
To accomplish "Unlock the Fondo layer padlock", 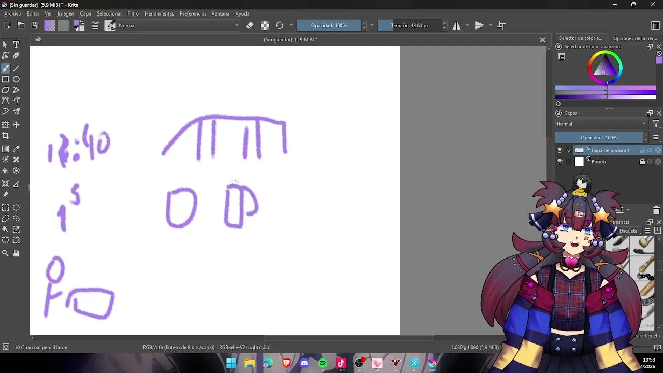I will coord(642,162).
